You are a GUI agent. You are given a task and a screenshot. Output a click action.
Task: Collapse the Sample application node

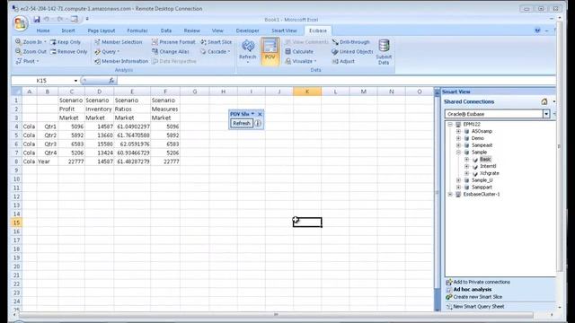coord(458,153)
